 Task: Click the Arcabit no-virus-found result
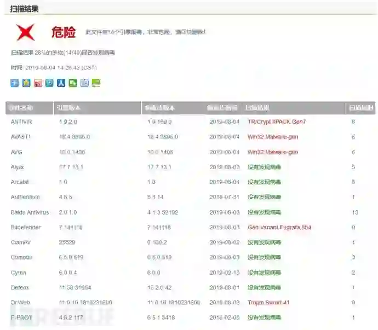264,182
